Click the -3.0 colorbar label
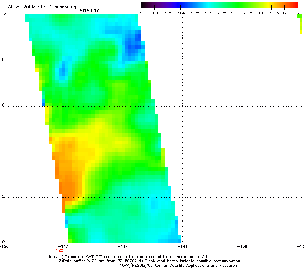Screen dimensions: 305x268 click(141, 13)
